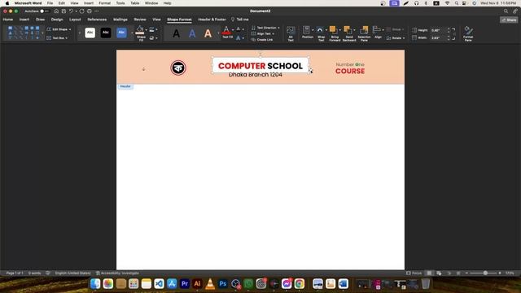Click the Text Fill icon

(226, 31)
